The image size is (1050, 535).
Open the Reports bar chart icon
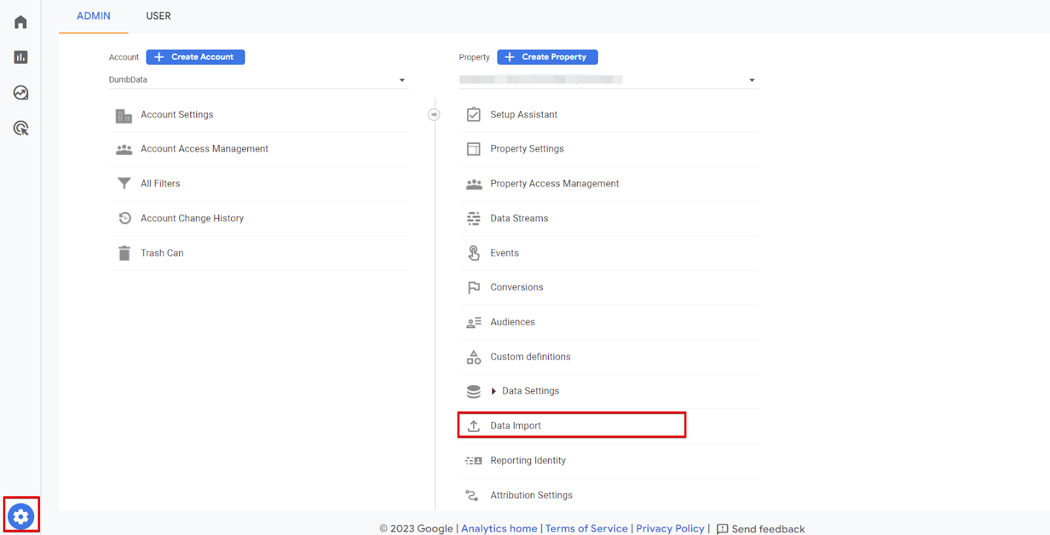click(x=20, y=57)
